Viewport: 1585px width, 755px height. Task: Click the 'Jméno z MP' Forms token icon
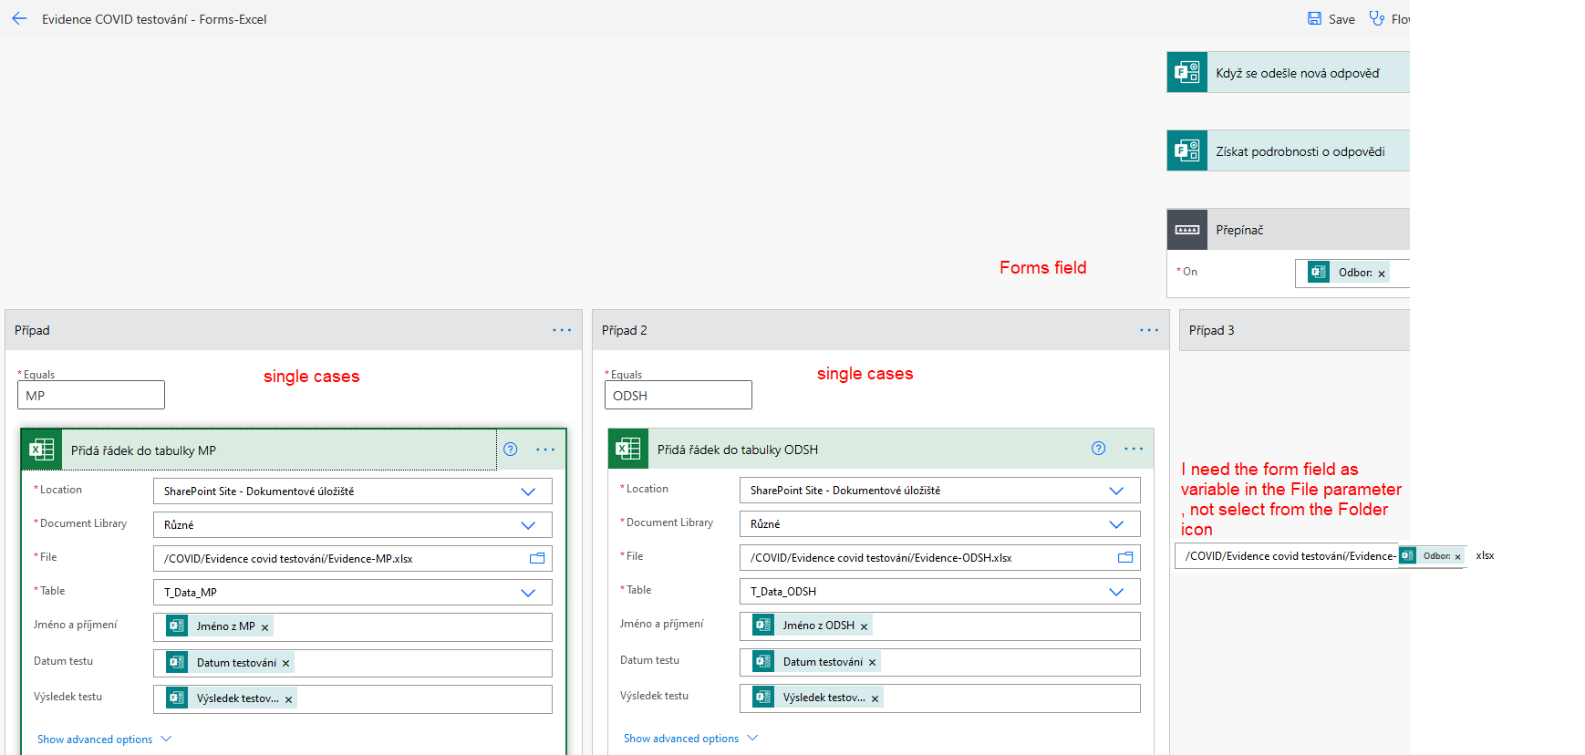pyautogui.click(x=177, y=626)
